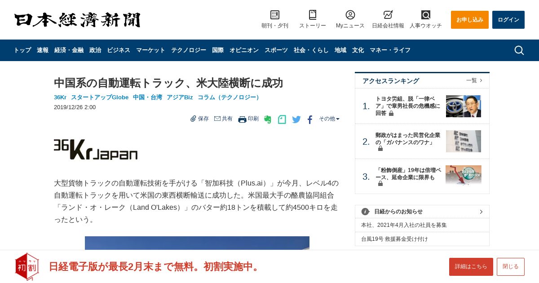Open the オピニオン section
The height and width of the screenshot is (283, 539).
point(244,50)
